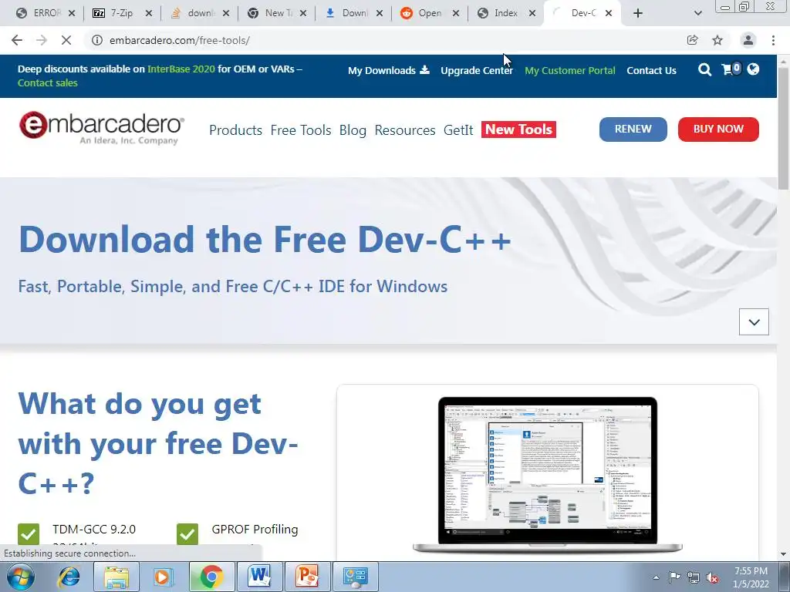
Task: Go to the Blog
Action: [353, 129]
